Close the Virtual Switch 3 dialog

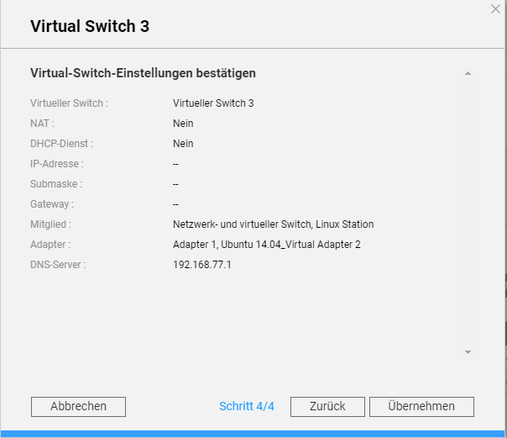pos(495,9)
